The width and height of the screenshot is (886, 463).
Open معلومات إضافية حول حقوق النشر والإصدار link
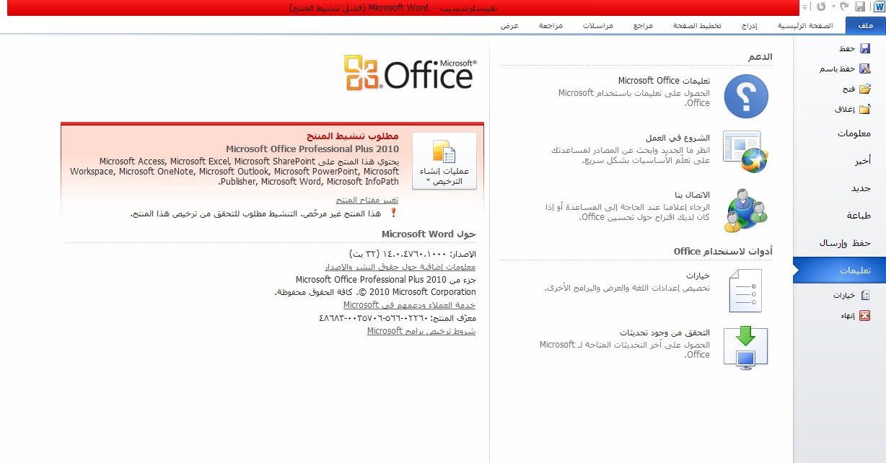[401, 267]
